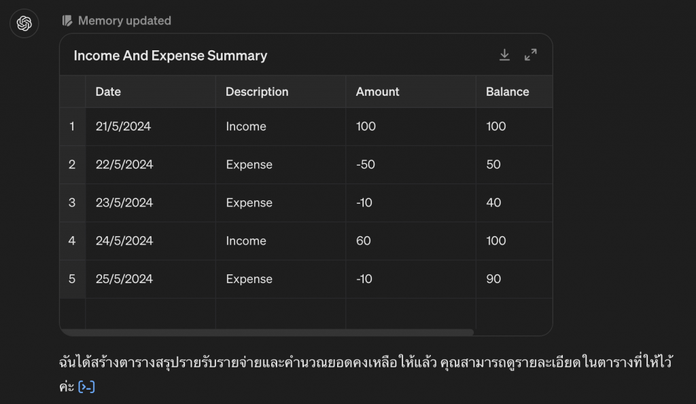Expand the table to full view

pyautogui.click(x=530, y=55)
